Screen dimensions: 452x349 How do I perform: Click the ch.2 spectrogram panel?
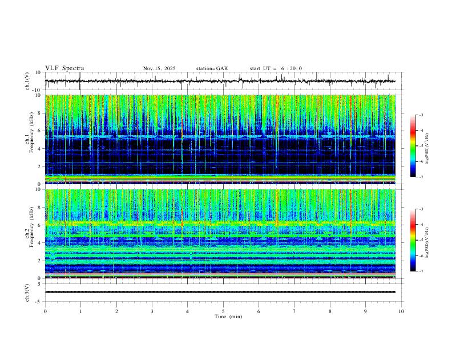click(220, 234)
